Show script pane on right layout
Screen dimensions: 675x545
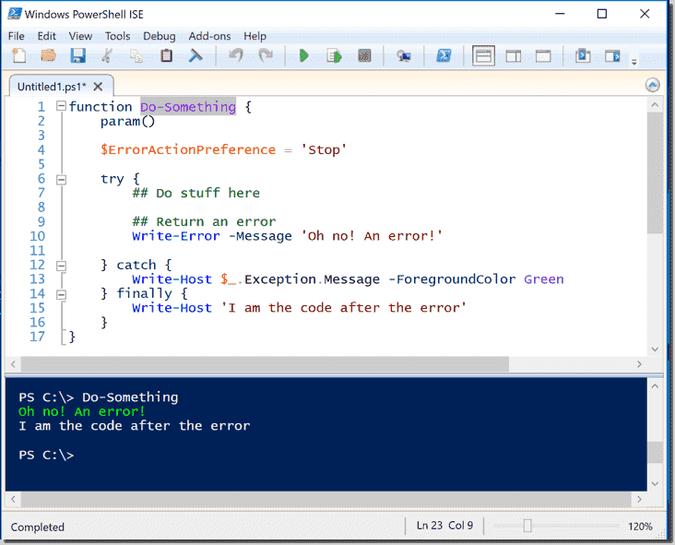click(513, 56)
